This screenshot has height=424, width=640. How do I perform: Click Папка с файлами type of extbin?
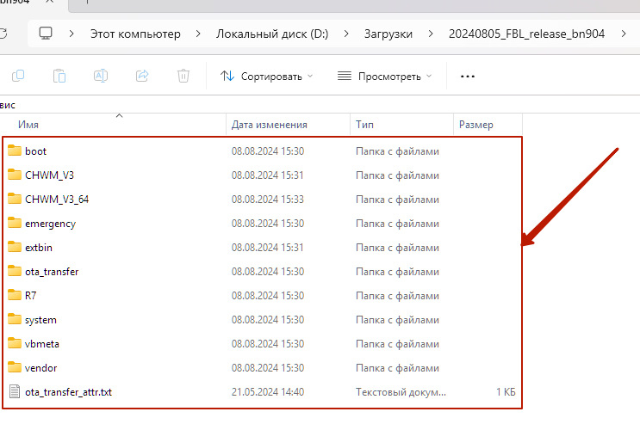tap(397, 248)
